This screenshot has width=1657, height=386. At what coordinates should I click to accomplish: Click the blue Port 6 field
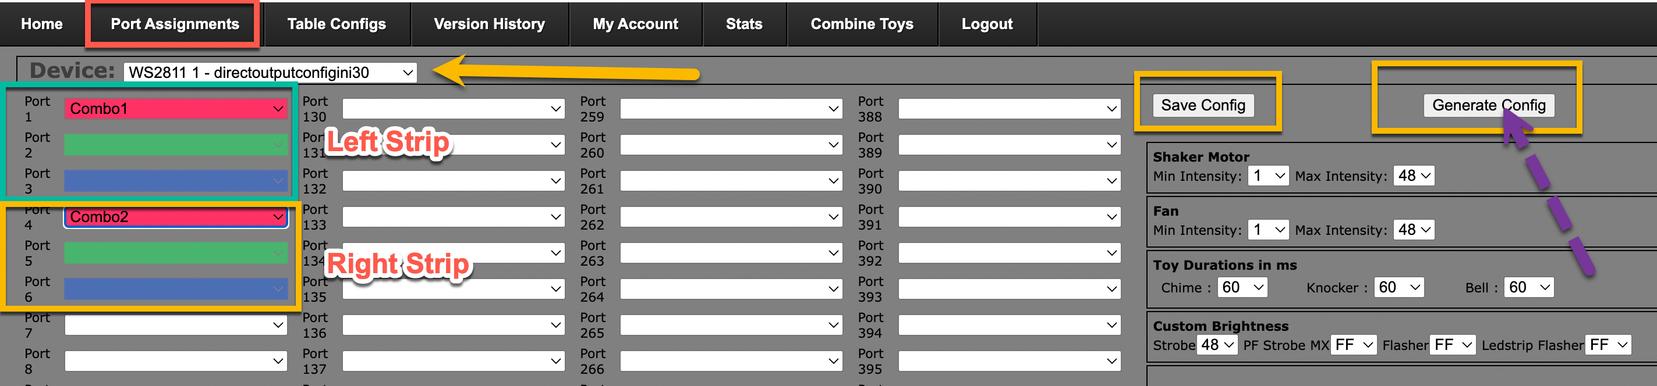pos(176,289)
